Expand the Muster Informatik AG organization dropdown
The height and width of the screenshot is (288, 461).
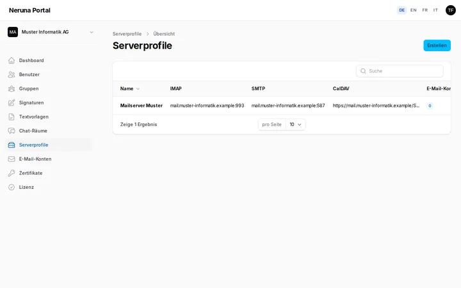(x=51, y=32)
